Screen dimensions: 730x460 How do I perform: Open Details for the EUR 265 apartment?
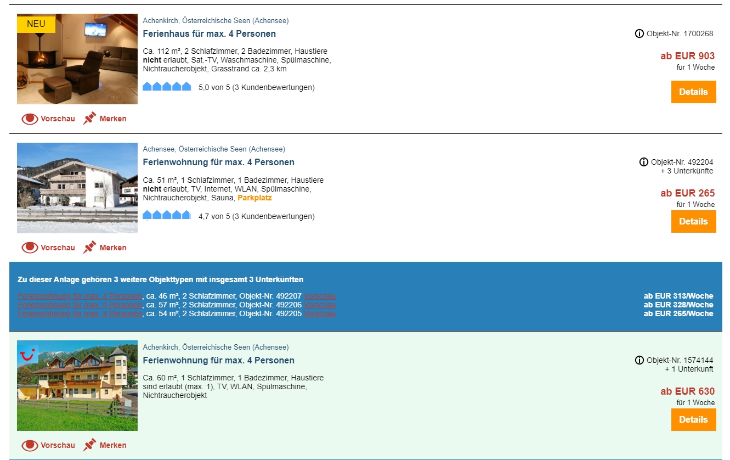pos(693,221)
